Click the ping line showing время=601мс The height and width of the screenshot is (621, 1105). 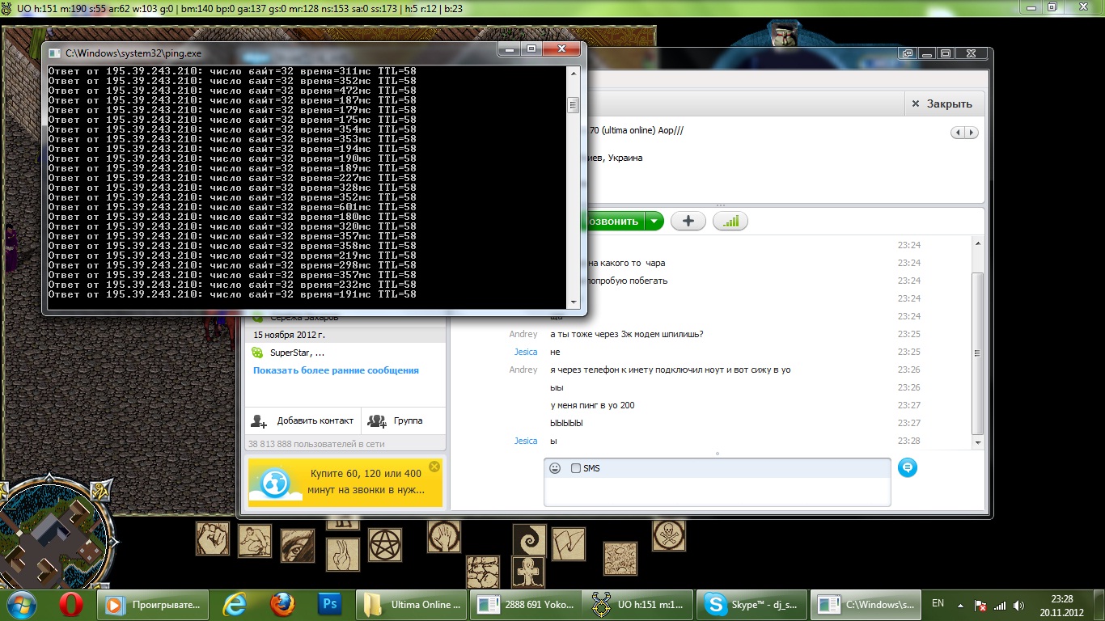pyautogui.click(x=232, y=207)
